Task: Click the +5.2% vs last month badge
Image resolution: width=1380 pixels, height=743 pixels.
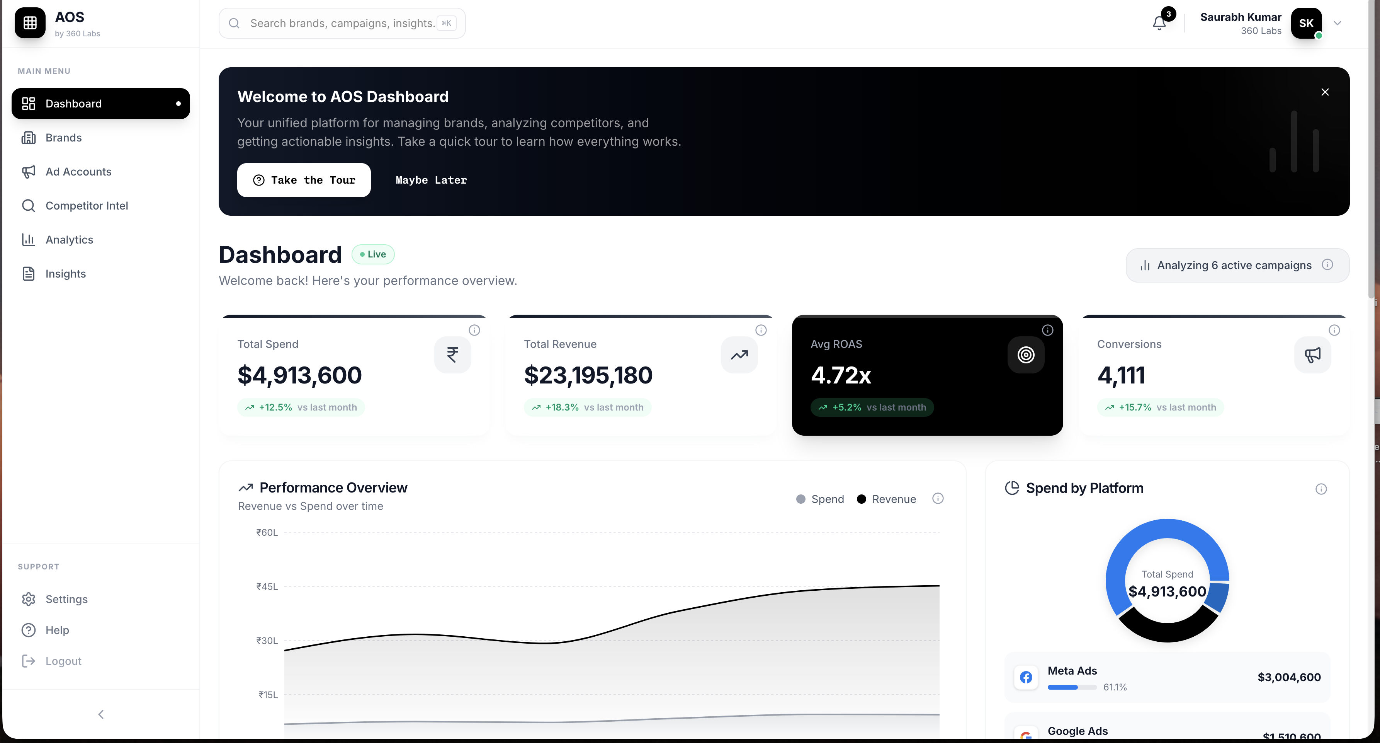Action: tap(872, 407)
